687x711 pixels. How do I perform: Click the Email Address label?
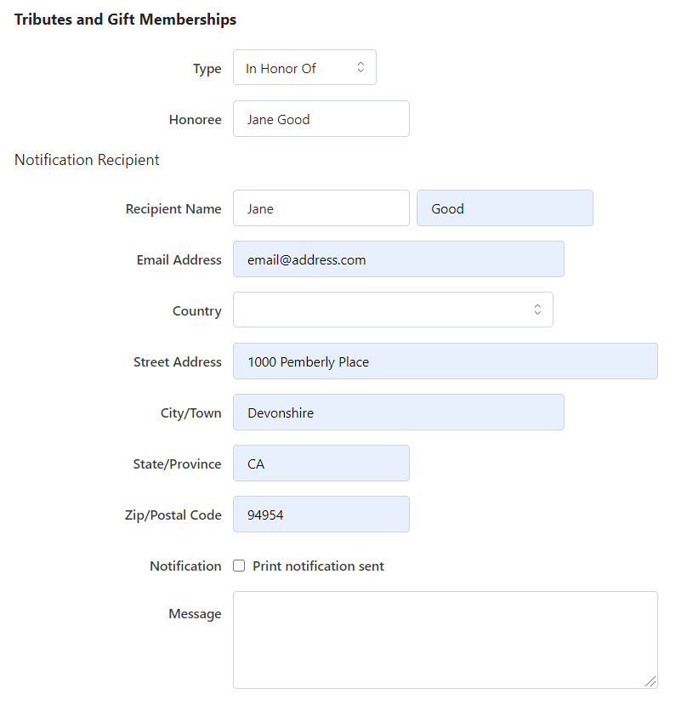(179, 260)
